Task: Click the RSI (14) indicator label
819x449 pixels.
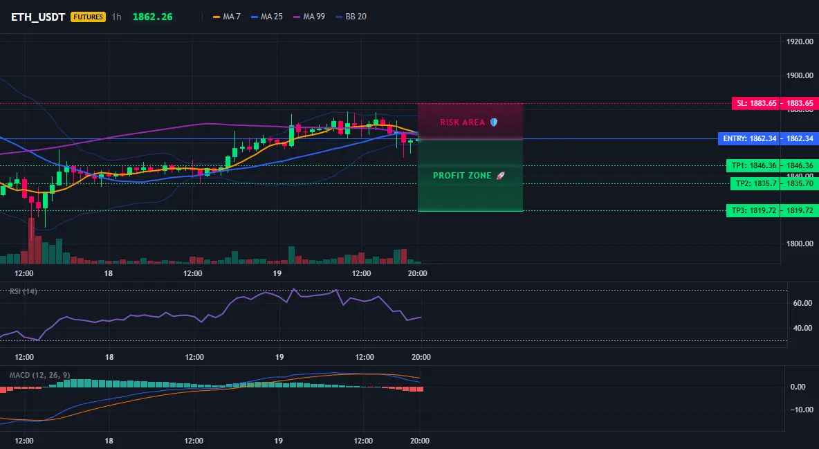Action: click(x=24, y=291)
